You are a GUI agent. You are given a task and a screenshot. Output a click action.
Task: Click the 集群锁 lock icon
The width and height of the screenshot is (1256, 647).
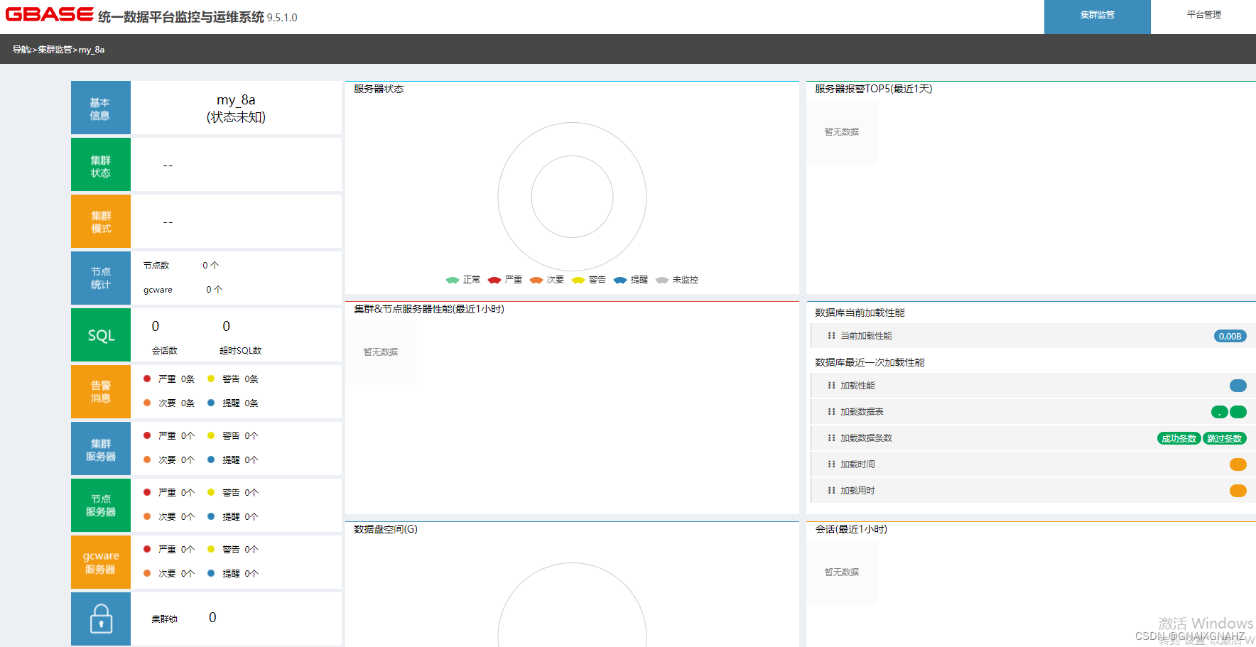[x=100, y=619]
